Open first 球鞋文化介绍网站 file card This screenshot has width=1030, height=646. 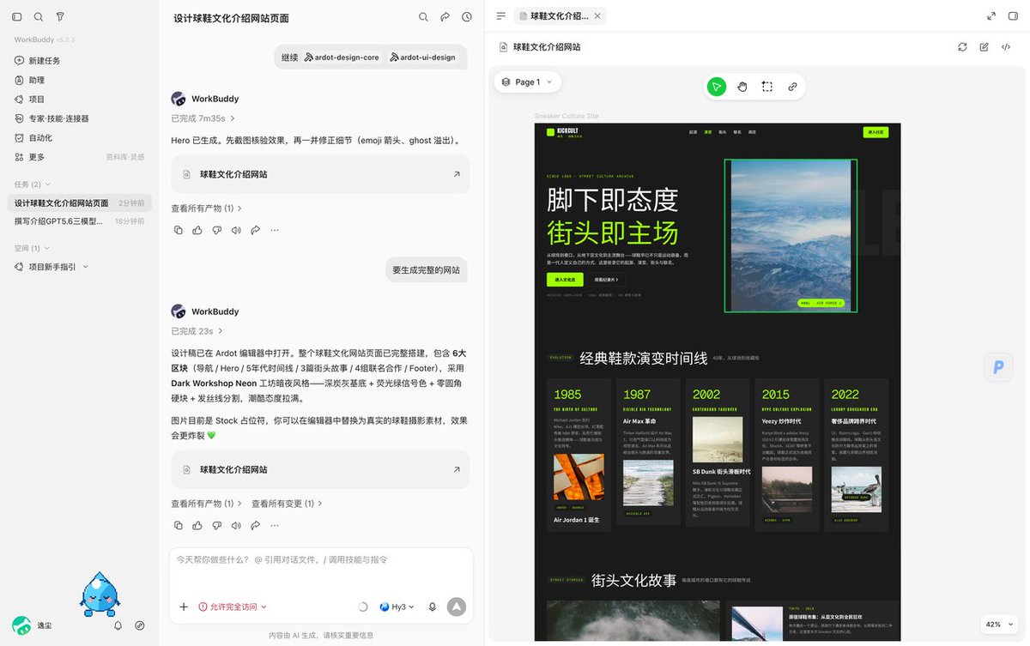(x=320, y=174)
